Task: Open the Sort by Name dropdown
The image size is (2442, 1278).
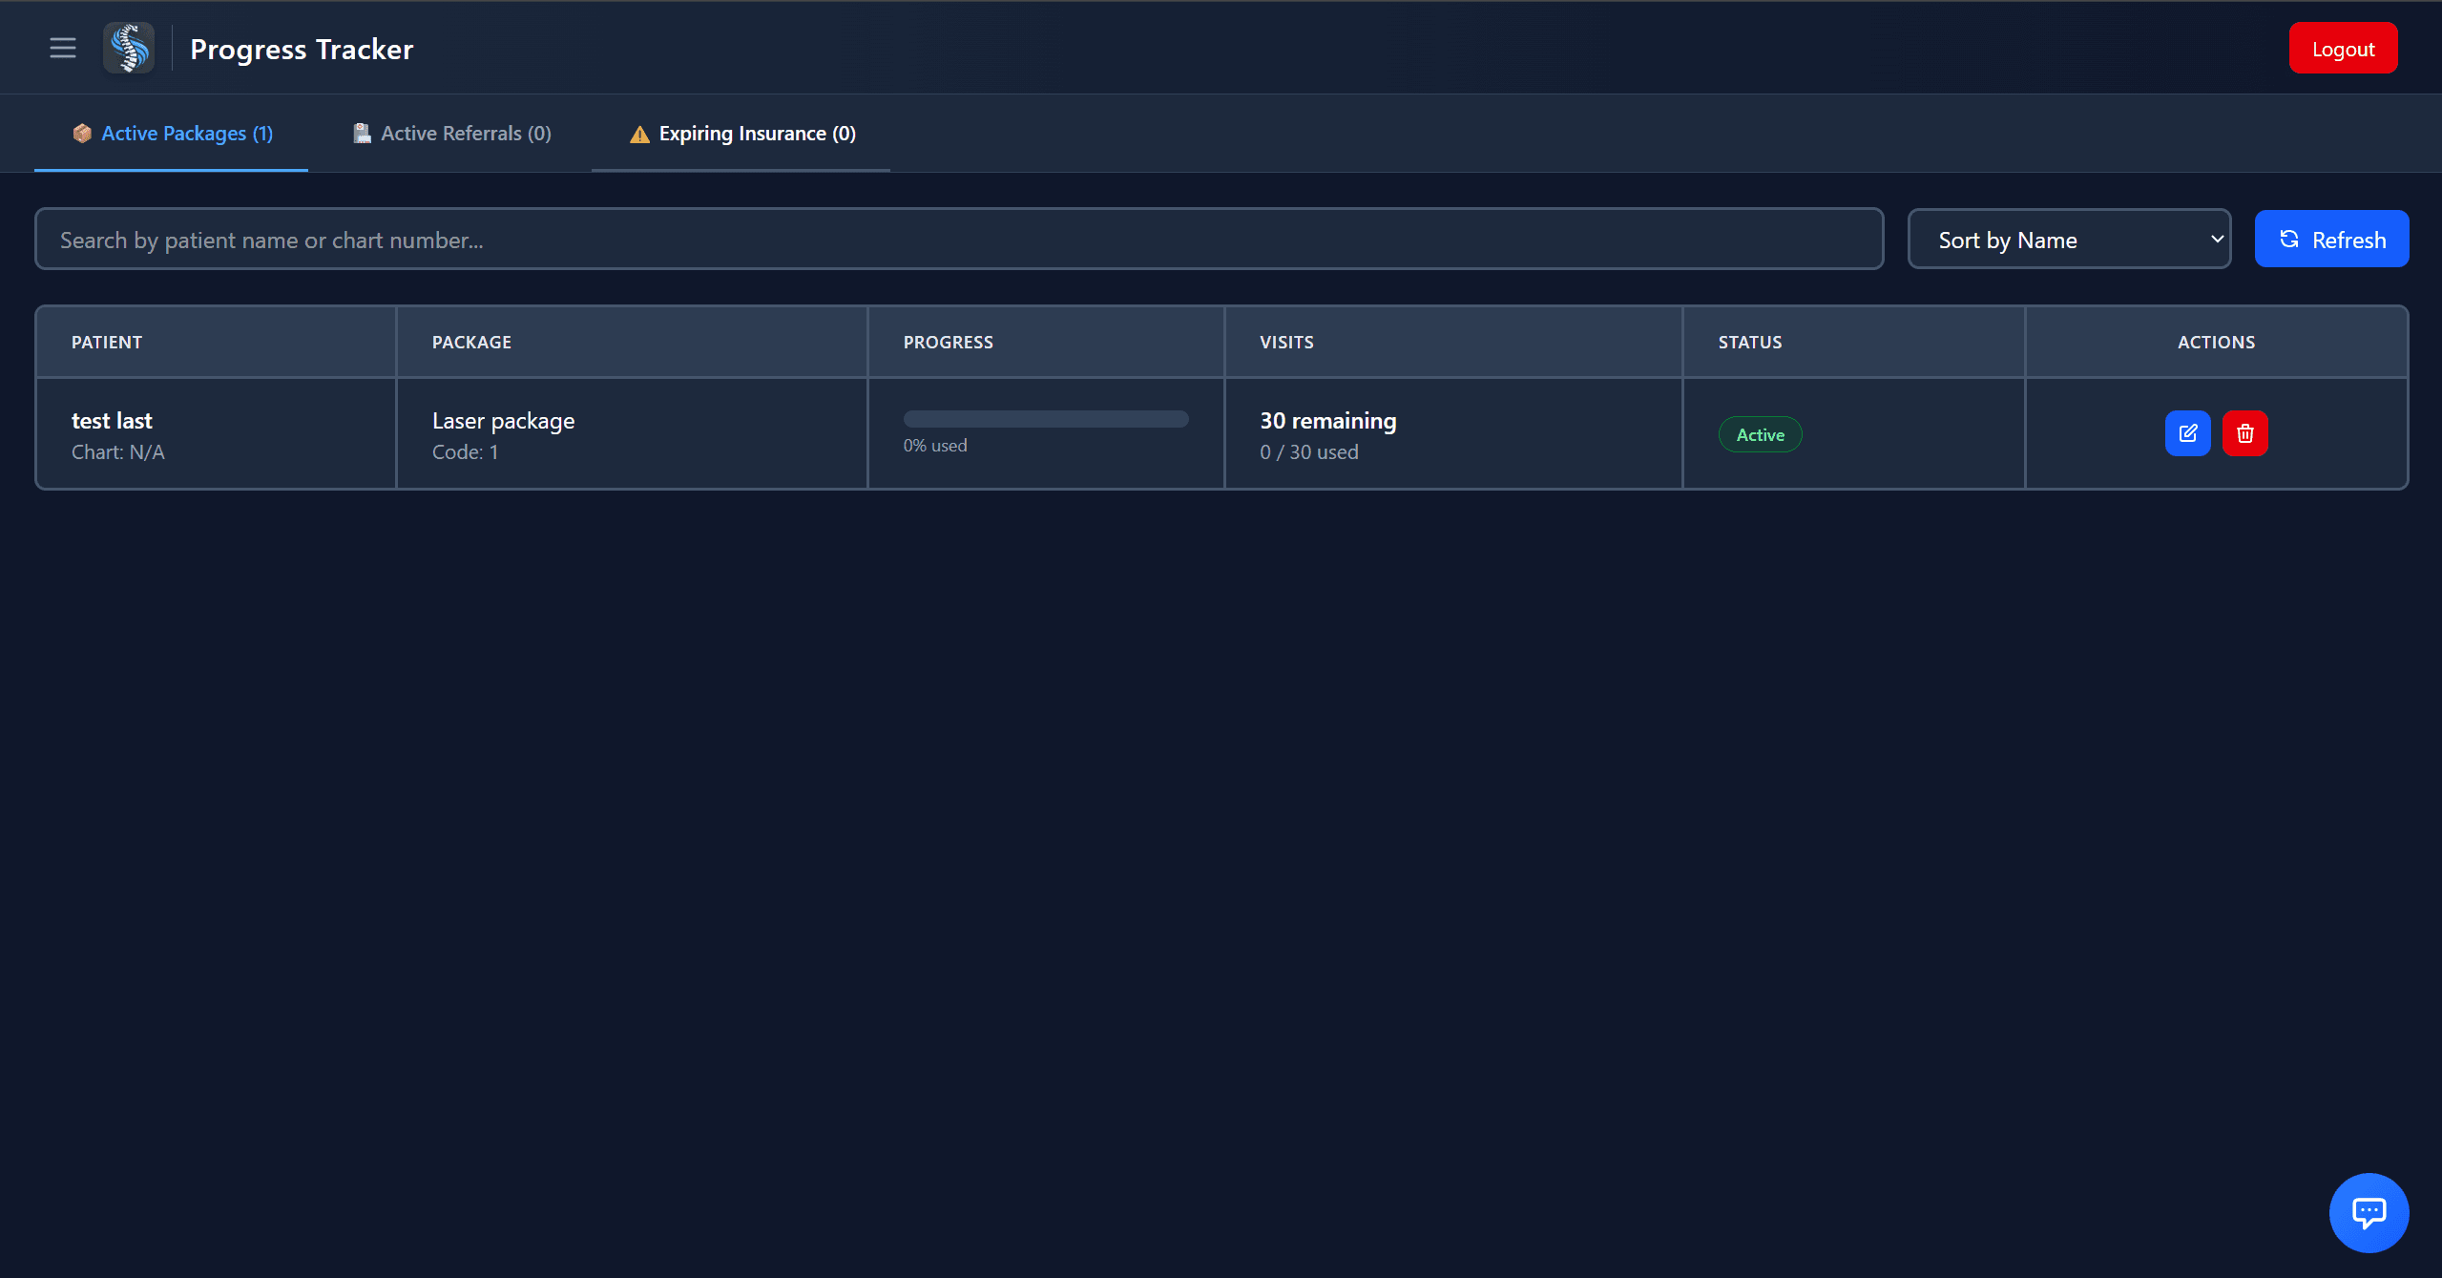Action: click(x=2068, y=239)
